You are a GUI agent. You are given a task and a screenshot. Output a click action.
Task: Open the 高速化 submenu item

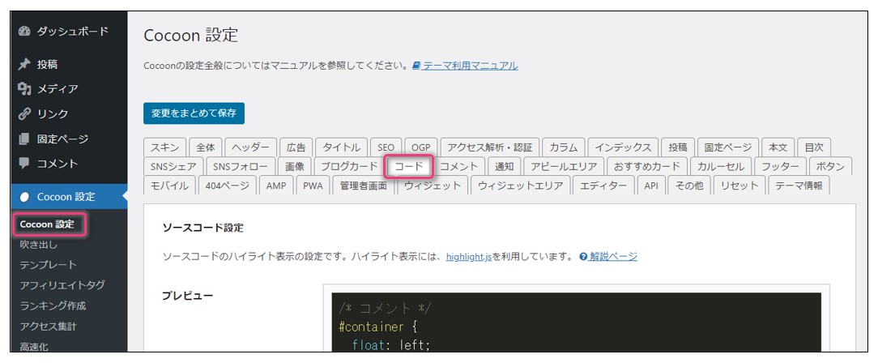point(34,346)
